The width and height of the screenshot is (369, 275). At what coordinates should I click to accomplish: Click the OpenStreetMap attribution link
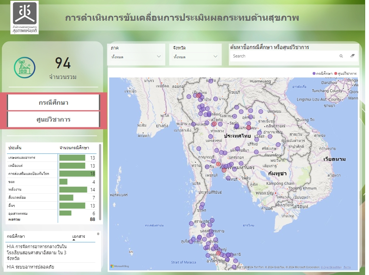point(331,267)
